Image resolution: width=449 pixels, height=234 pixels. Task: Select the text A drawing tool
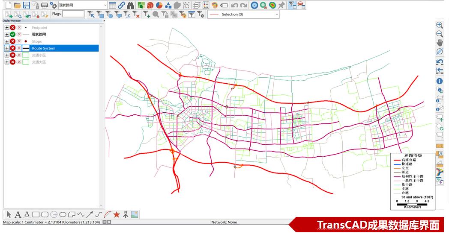(x=18, y=214)
